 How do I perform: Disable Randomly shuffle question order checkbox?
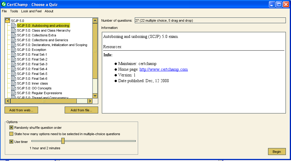coord(11,128)
